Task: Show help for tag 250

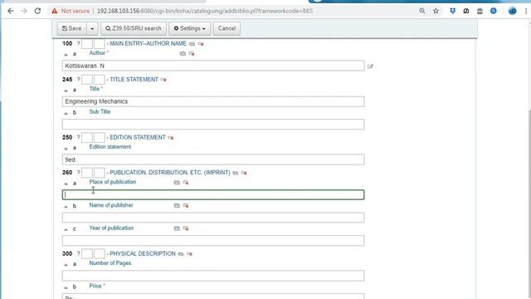Action: [x=78, y=137]
